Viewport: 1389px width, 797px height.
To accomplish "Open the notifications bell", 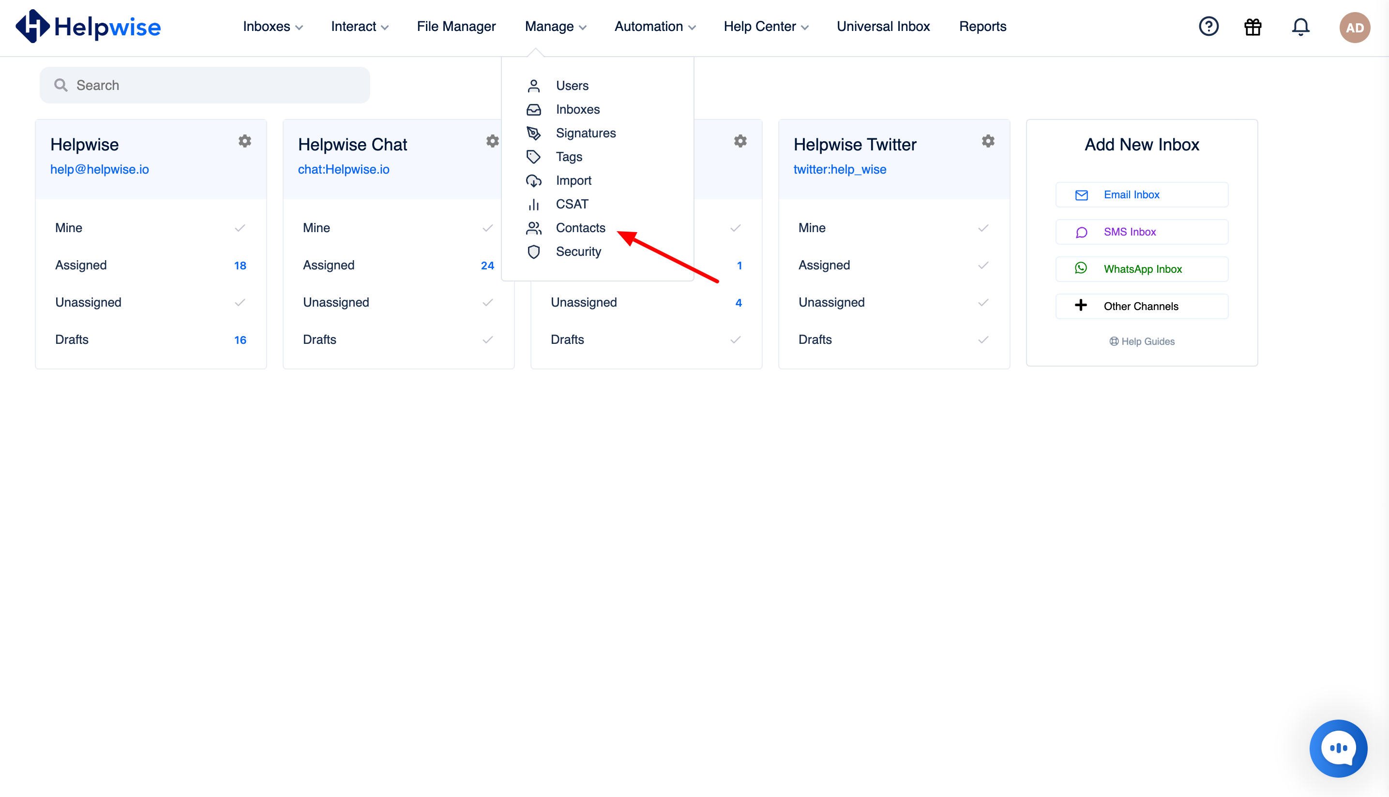I will (x=1300, y=27).
